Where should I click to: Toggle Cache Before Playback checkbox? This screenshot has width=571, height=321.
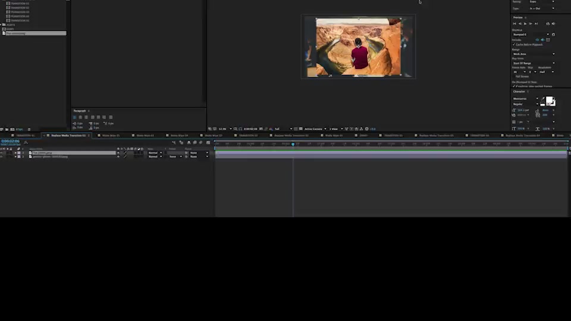(514, 45)
